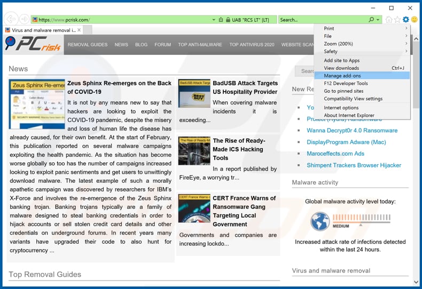This screenshot has height=289, width=422.
Task: Open the search provider dropdown arrow
Action: [x=378, y=20]
